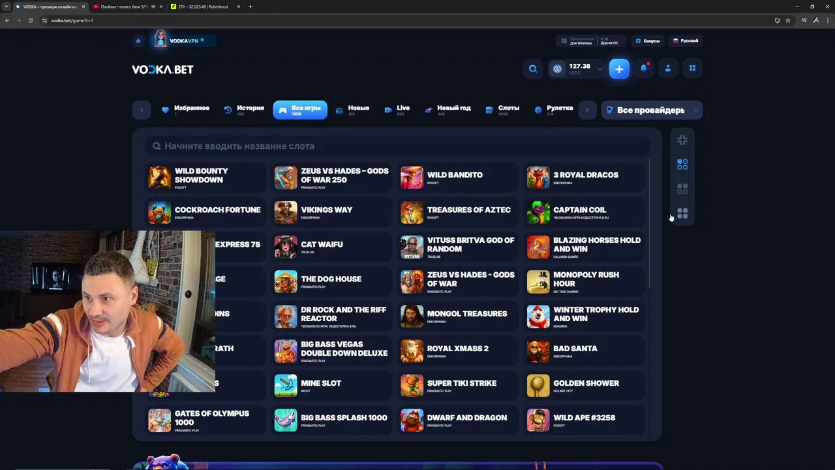Open Royal Xmass 2 game
835x470 pixels.
coord(459,351)
